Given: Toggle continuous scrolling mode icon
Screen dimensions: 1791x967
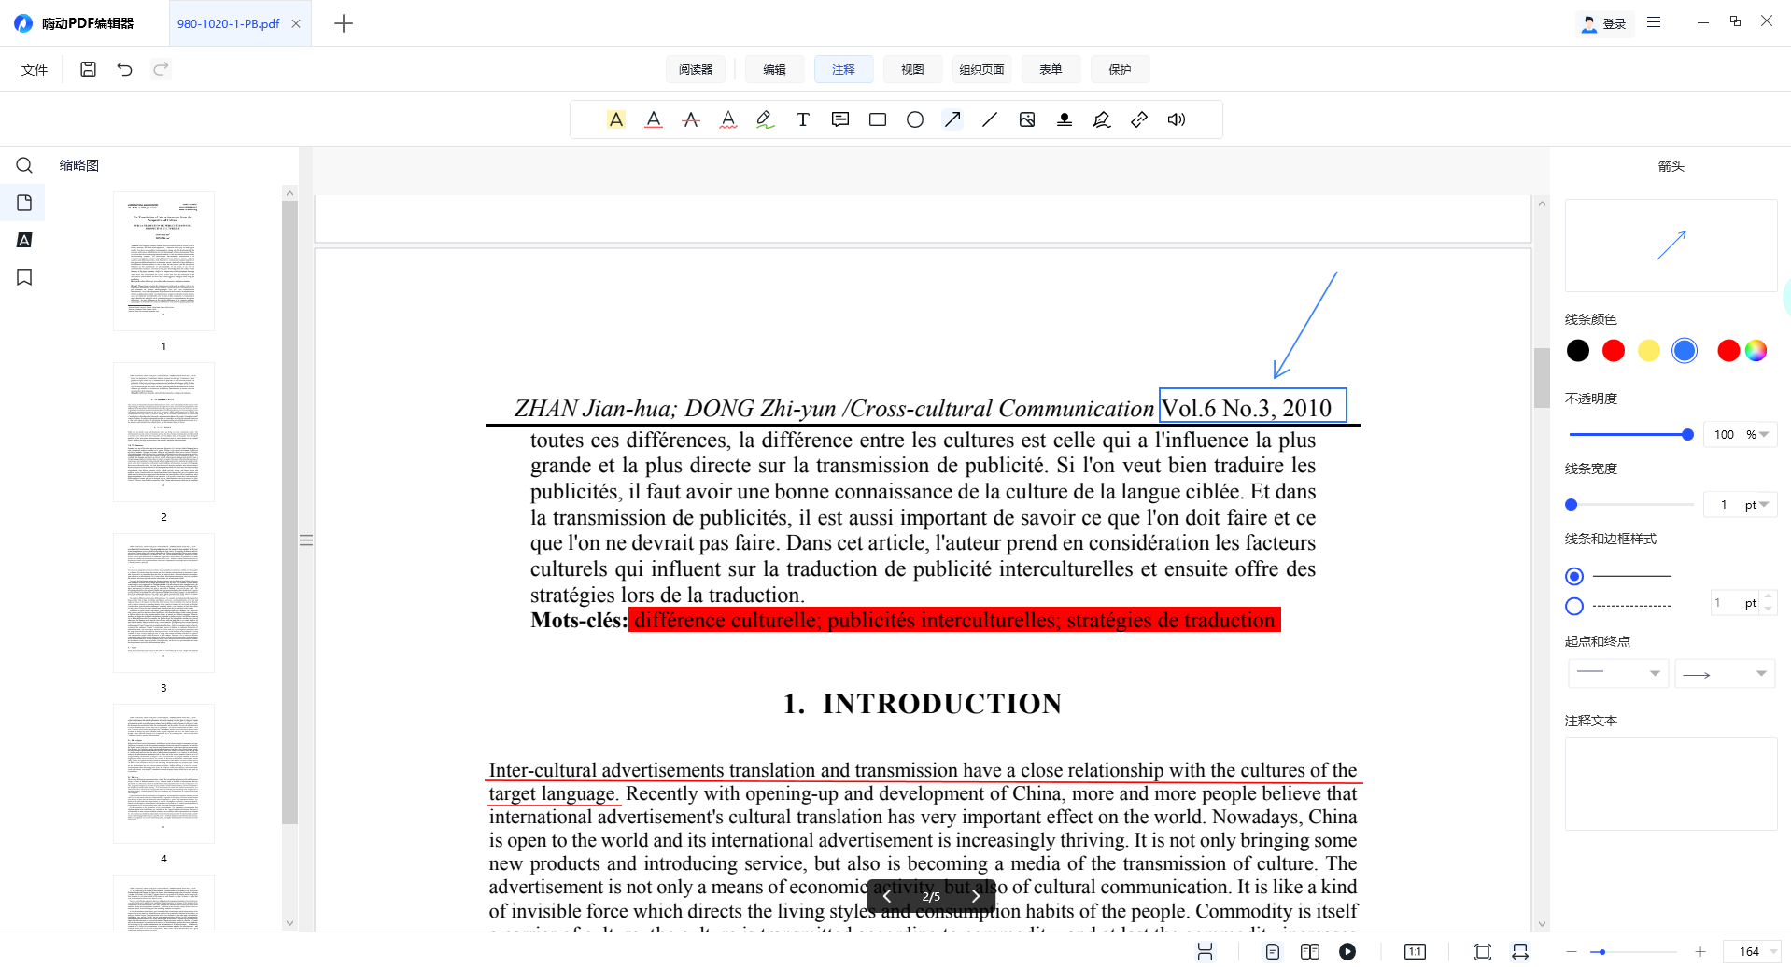Looking at the screenshot, I should click(1206, 951).
